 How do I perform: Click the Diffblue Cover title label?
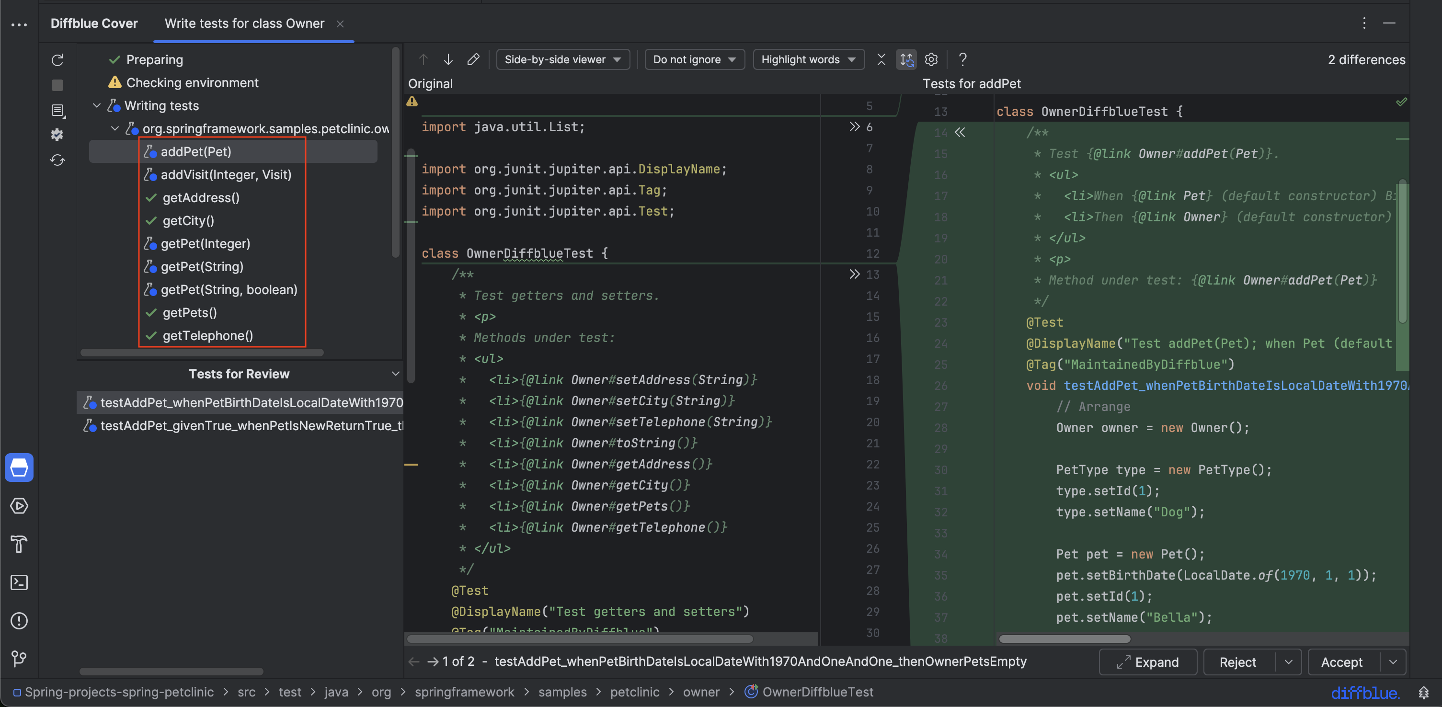[94, 23]
